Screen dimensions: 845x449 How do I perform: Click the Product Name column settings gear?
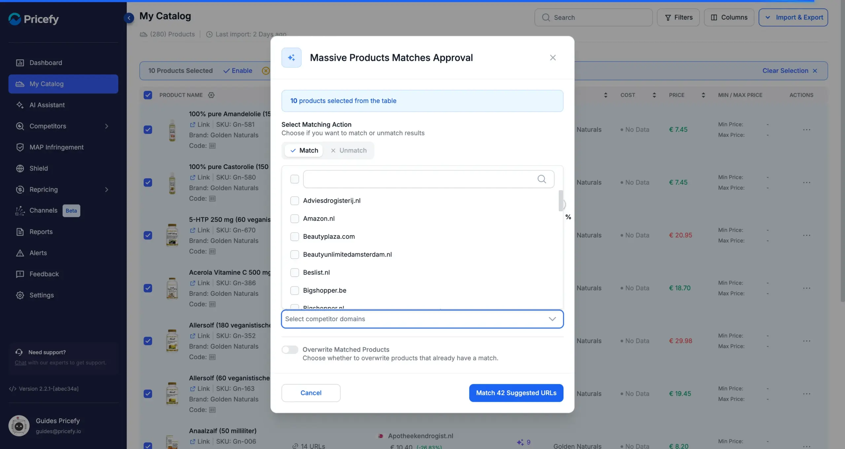click(x=211, y=95)
